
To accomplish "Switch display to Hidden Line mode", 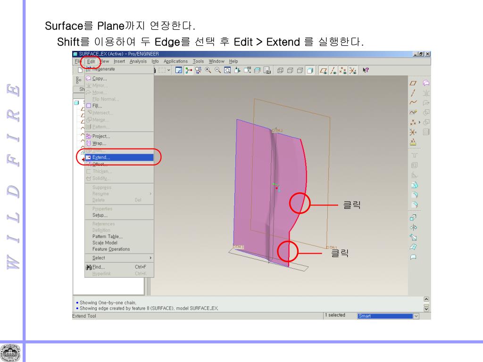I will [290, 71].
